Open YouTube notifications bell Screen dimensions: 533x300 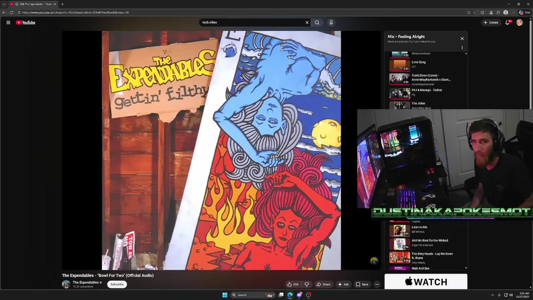point(507,22)
